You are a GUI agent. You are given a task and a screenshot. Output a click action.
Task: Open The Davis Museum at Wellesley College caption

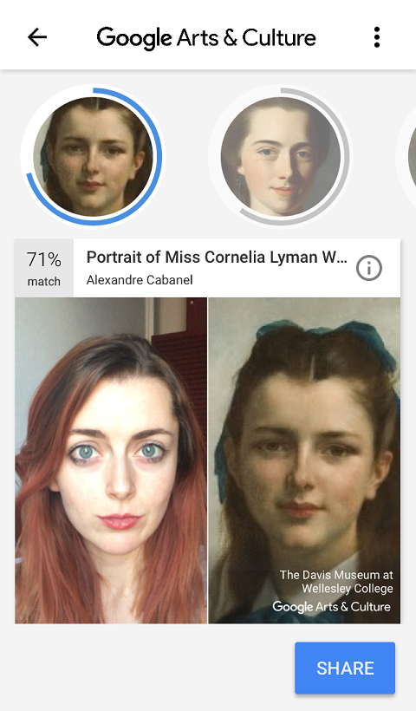[x=336, y=582]
